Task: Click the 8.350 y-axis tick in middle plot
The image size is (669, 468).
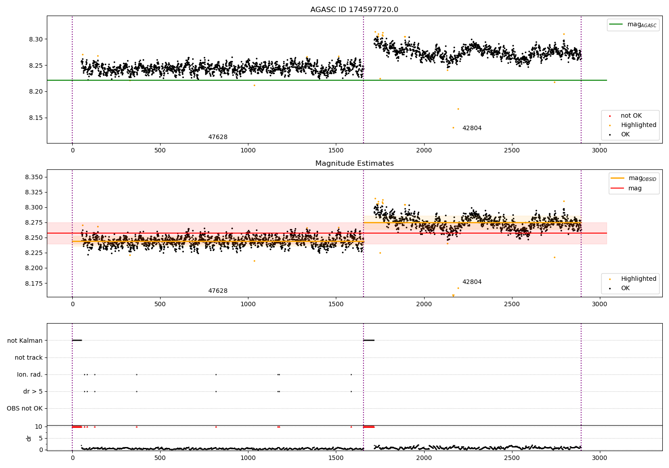Action: [x=34, y=177]
